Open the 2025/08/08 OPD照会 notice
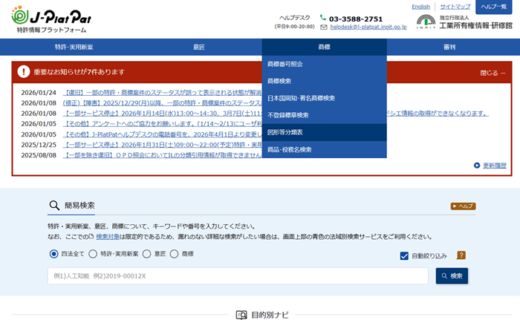Screen dimensions: 520x320 pos(162,155)
